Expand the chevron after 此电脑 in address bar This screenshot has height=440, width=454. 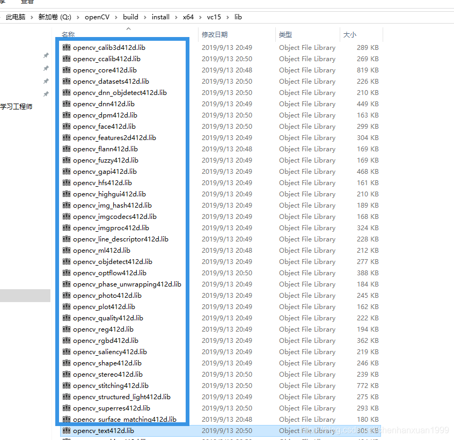click(32, 17)
